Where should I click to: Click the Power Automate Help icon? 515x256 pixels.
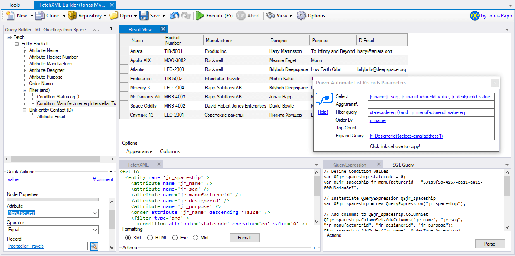[324, 99]
